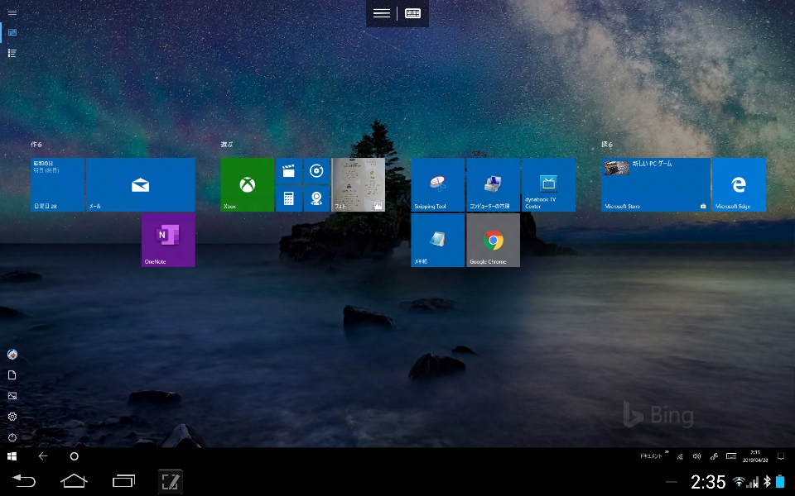Open the remote session menu at top

[381, 13]
